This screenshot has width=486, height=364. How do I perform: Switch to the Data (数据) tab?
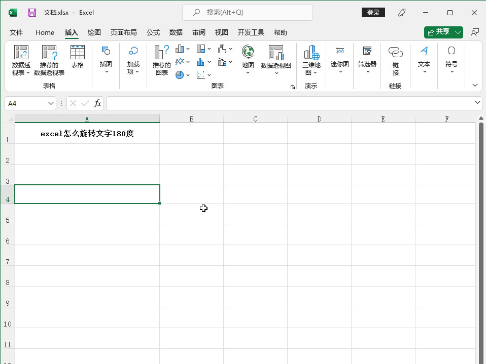click(x=176, y=32)
